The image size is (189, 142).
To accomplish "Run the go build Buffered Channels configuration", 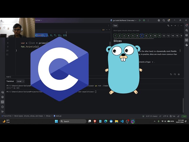I will coord(140,20).
